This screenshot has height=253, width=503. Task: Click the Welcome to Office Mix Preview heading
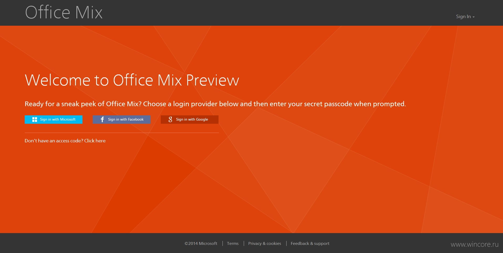pos(132,80)
